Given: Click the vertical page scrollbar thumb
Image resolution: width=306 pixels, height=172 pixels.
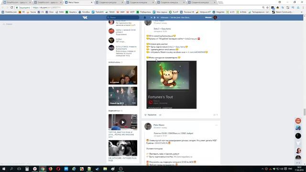Looking at the screenshot, I should [305, 112].
